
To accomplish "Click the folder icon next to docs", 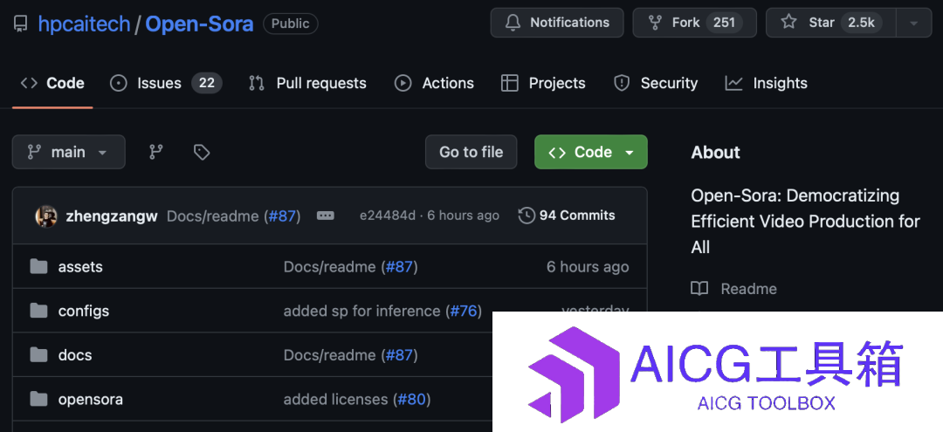I will [x=38, y=355].
